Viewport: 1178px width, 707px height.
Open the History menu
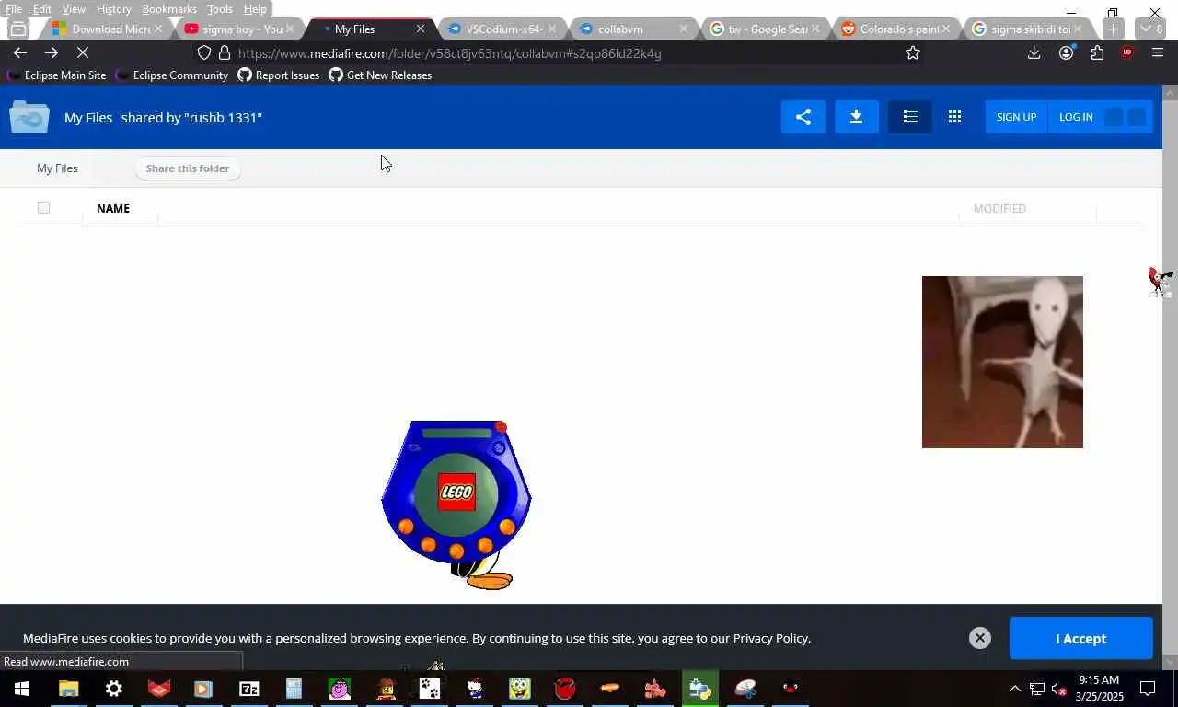[x=113, y=9]
